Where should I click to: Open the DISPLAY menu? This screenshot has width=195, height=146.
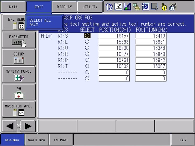pos(64,7)
